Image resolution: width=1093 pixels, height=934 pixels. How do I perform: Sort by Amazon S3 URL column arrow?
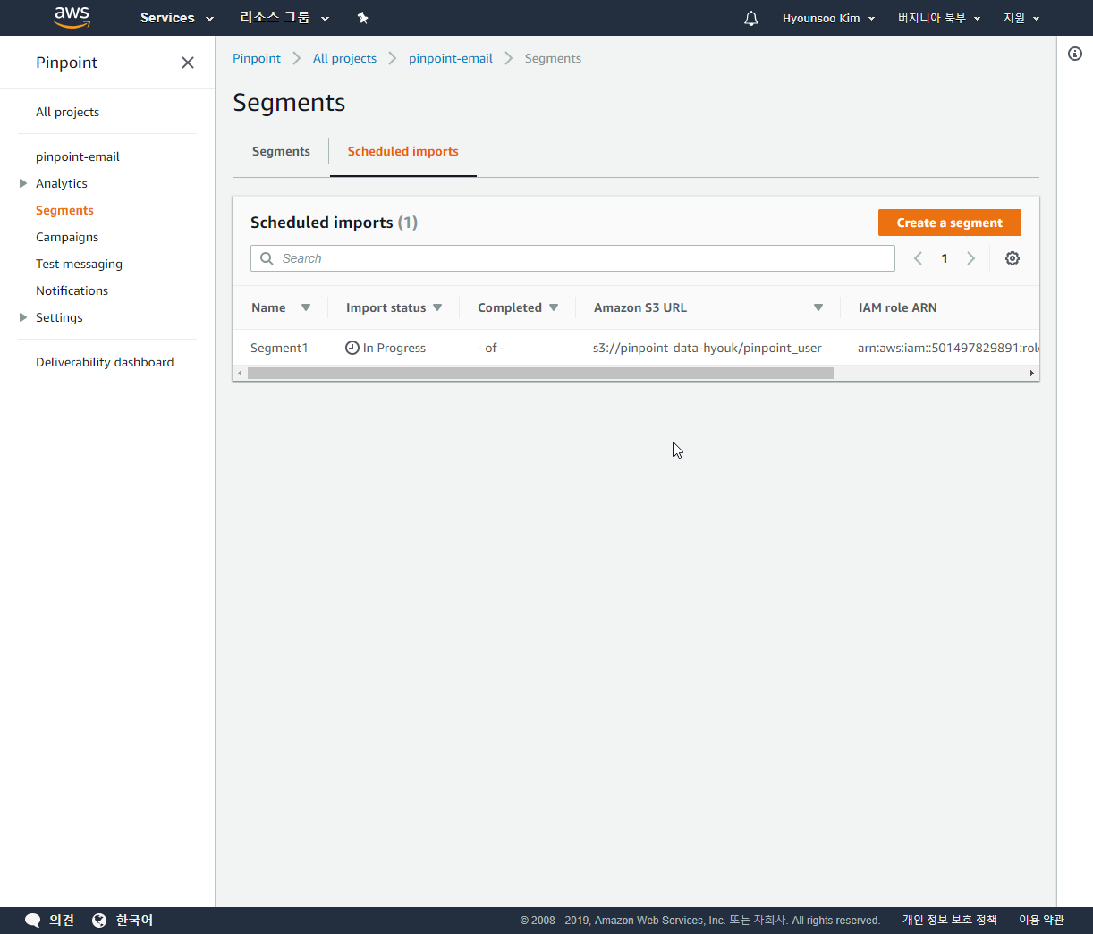[818, 307]
